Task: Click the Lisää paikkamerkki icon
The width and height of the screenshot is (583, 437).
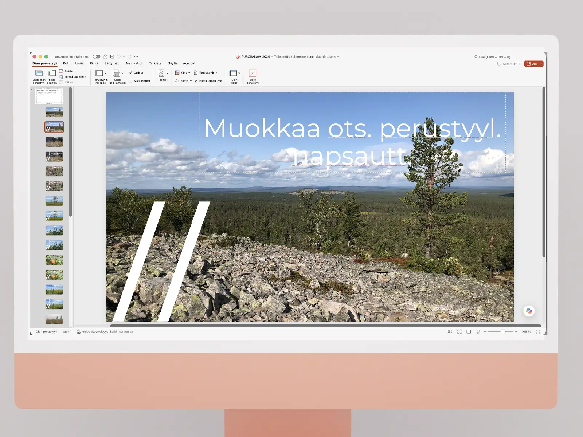Action: pyautogui.click(x=116, y=73)
